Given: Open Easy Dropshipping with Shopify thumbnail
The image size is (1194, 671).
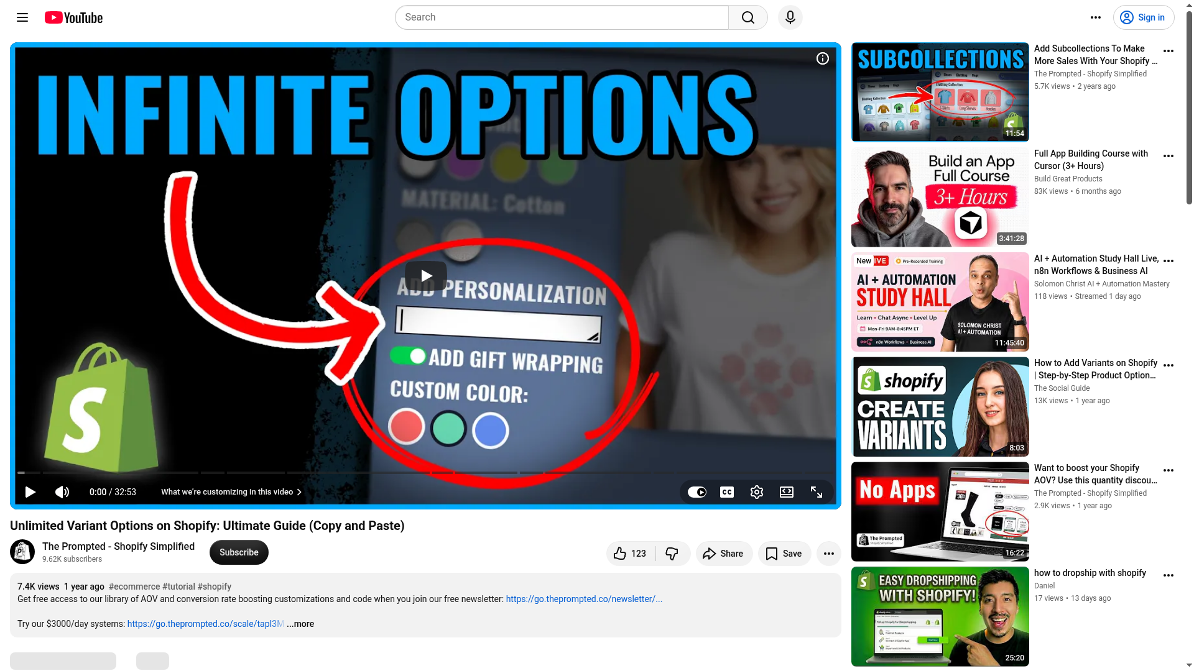Looking at the screenshot, I should [x=940, y=616].
